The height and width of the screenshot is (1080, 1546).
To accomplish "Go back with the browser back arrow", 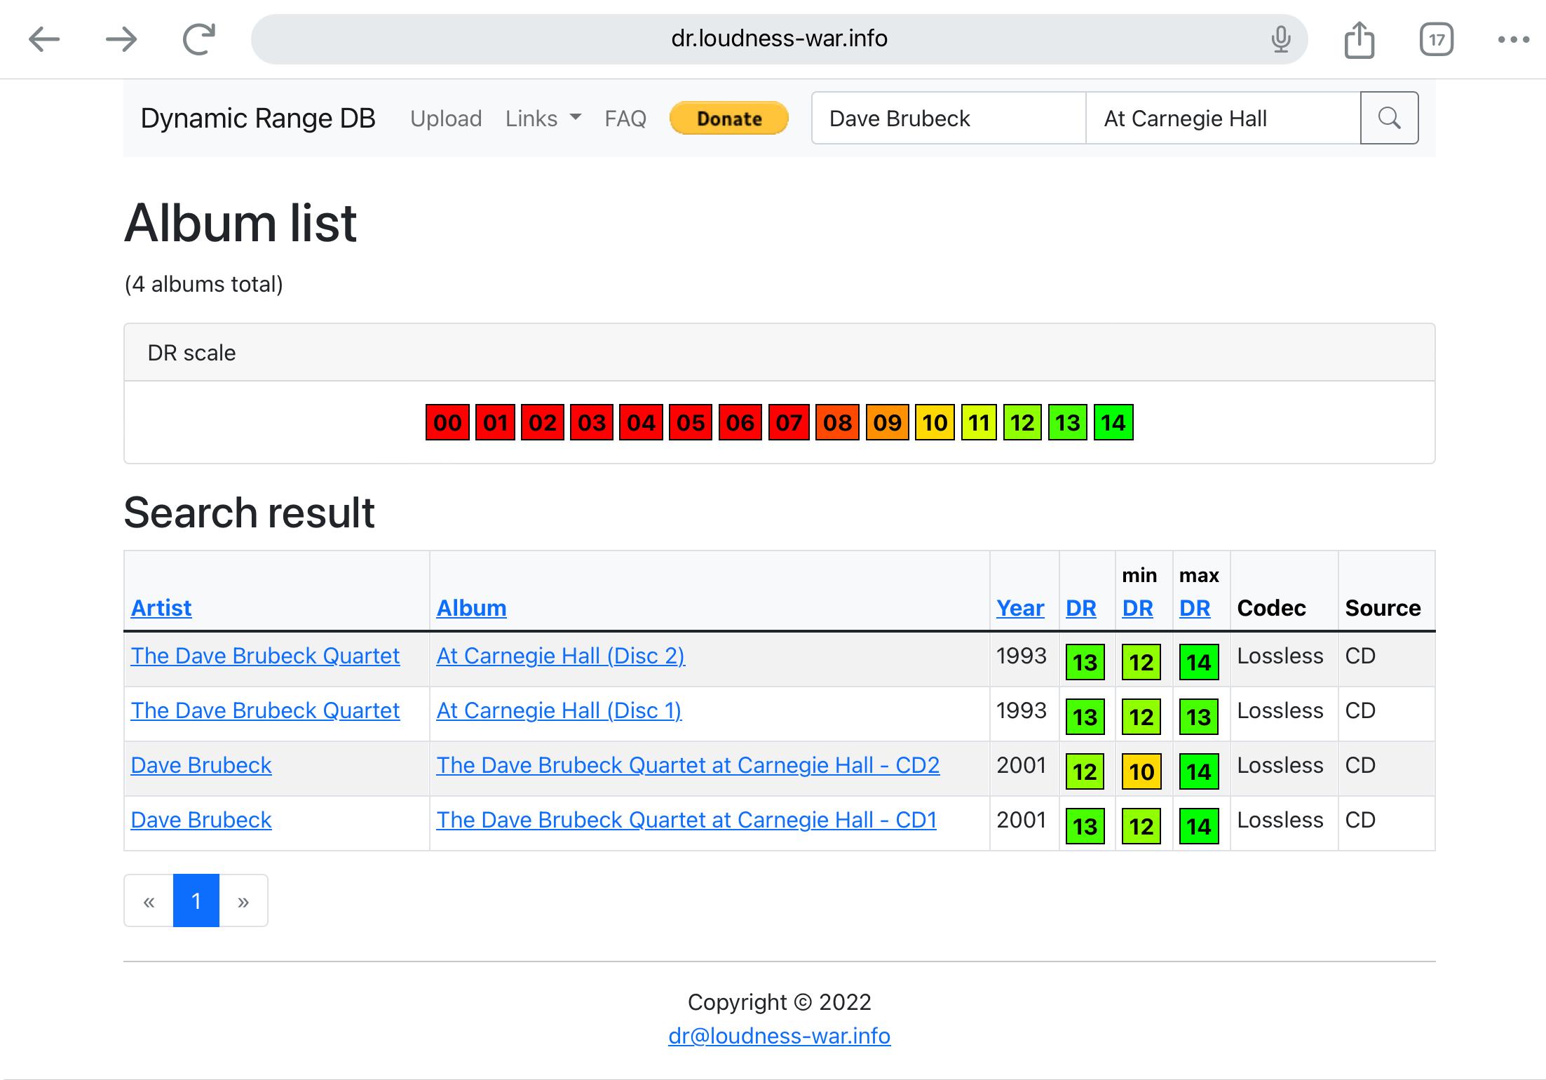I will coord(44,39).
